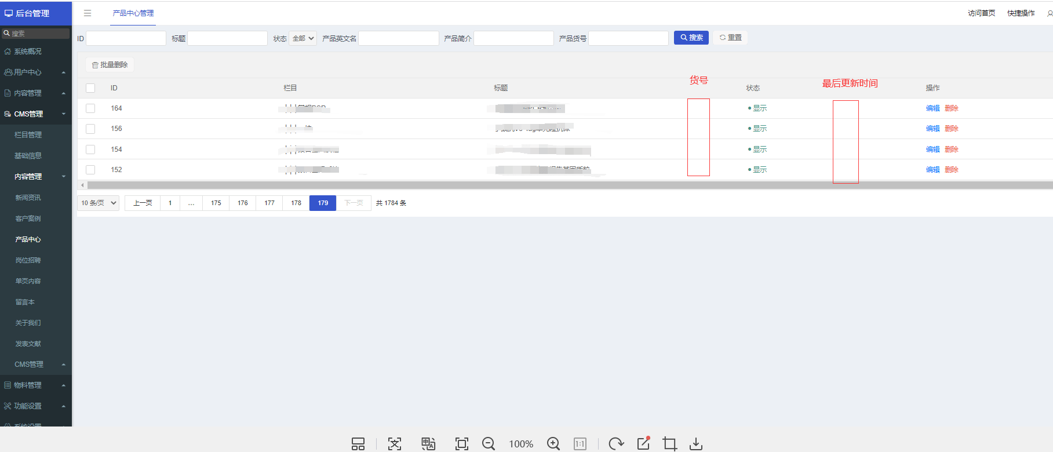Collapse the CMS管理 sidebar section
This screenshot has width=1053, height=452.
tap(35, 114)
